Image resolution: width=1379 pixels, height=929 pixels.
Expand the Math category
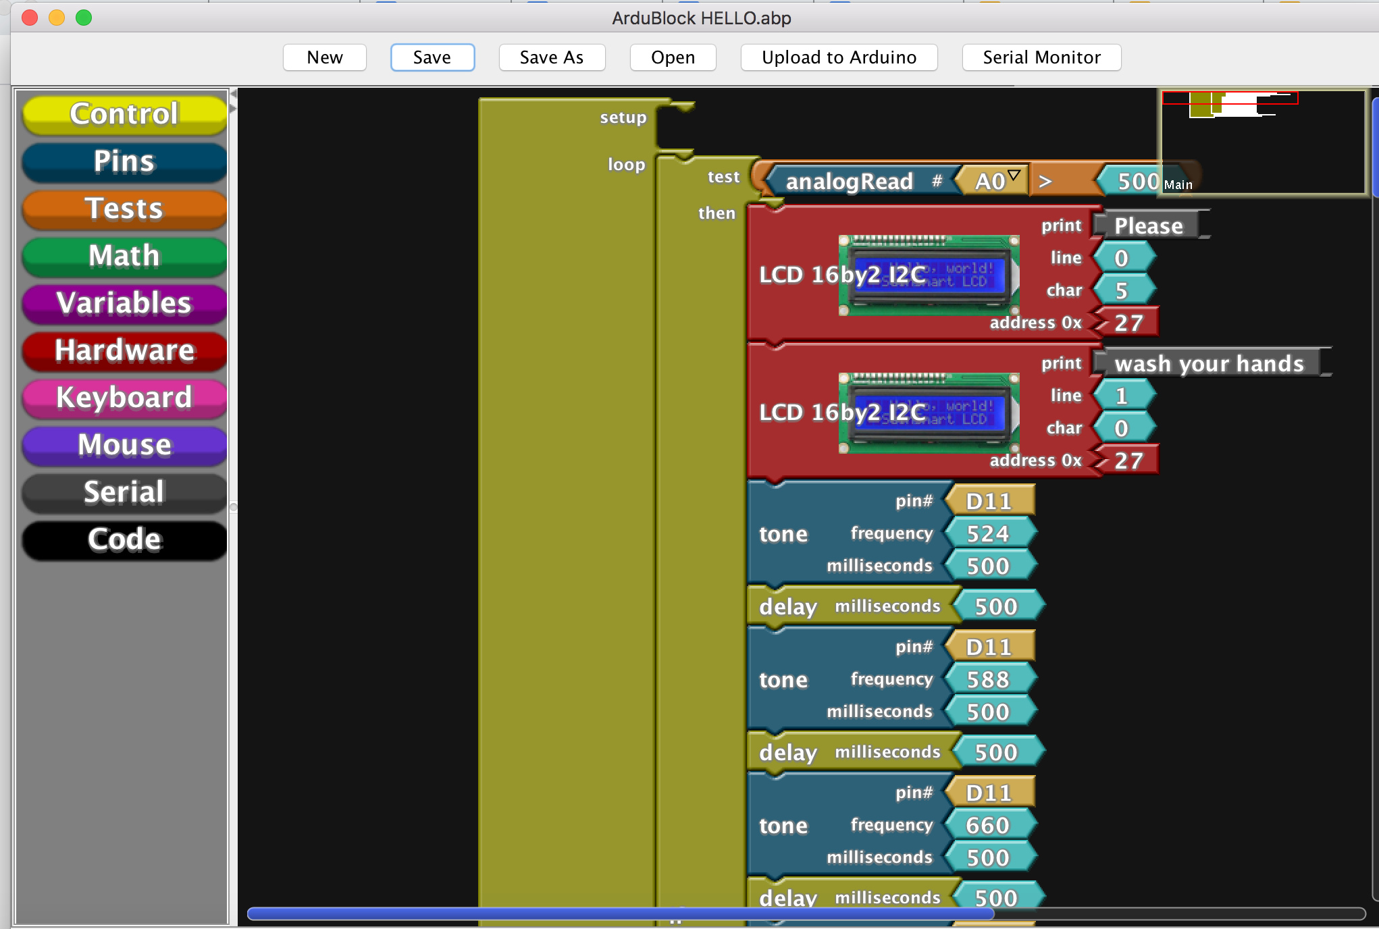tap(124, 256)
